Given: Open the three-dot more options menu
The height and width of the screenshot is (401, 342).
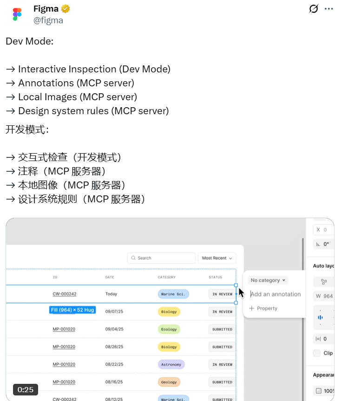Looking at the screenshot, I should tap(329, 9).
